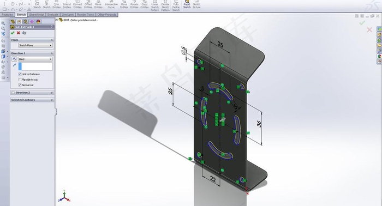
Task: Accept the Cut-Extrude with green checkmark
Action: click(13, 33)
